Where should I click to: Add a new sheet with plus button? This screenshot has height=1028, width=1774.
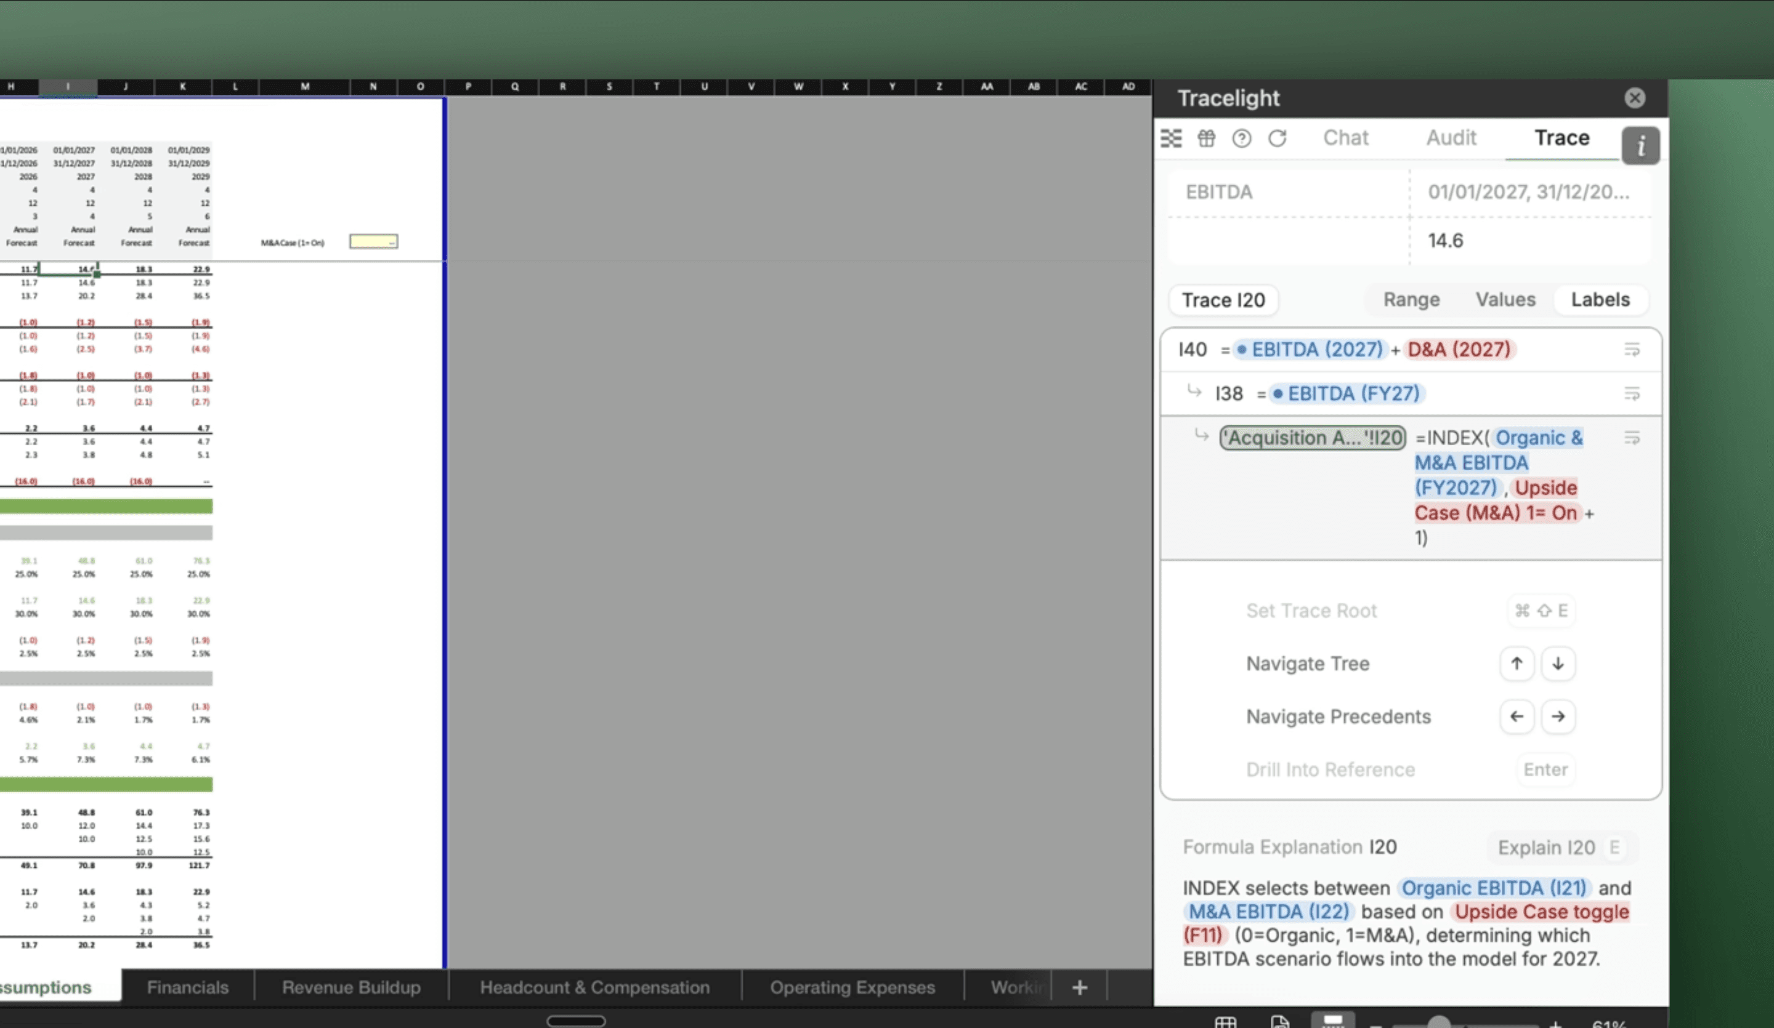[x=1079, y=988]
